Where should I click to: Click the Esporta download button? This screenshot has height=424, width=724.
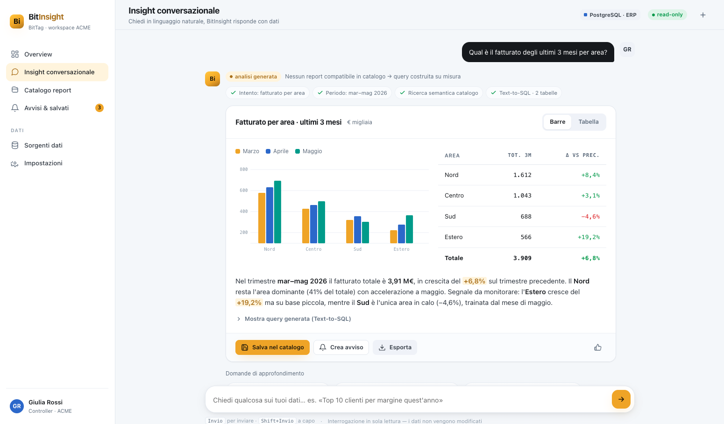pyautogui.click(x=395, y=347)
